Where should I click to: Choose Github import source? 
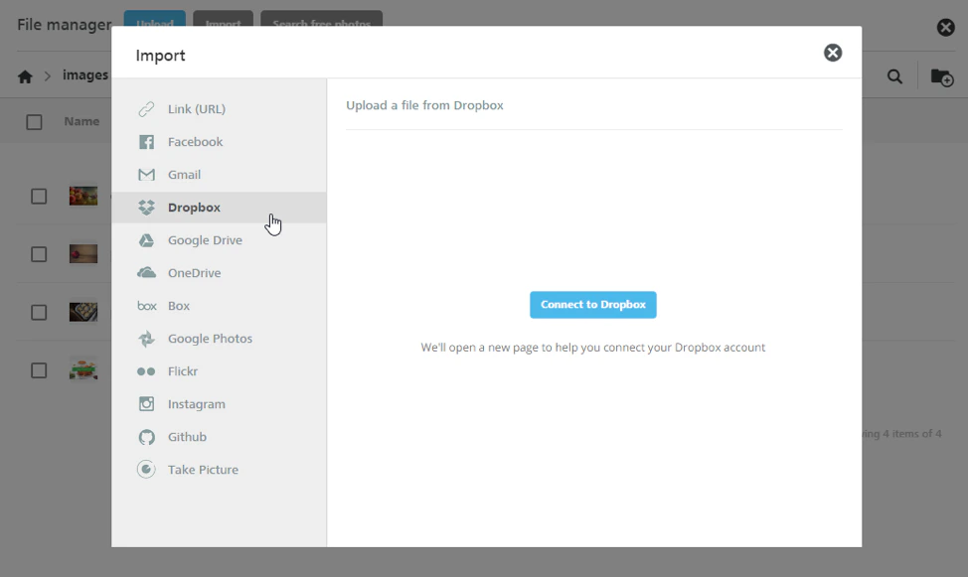pyautogui.click(x=219, y=437)
